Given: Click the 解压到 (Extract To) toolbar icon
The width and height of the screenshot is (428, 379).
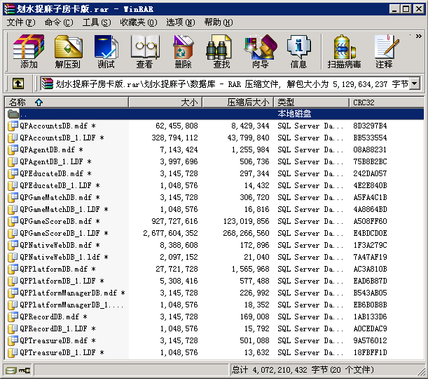Looking at the screenshot, I should coord(67,51).
